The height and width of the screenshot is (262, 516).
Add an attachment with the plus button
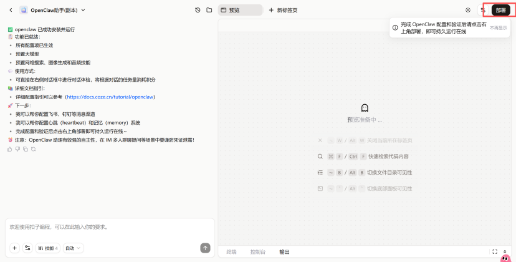[x=15, y=248]
